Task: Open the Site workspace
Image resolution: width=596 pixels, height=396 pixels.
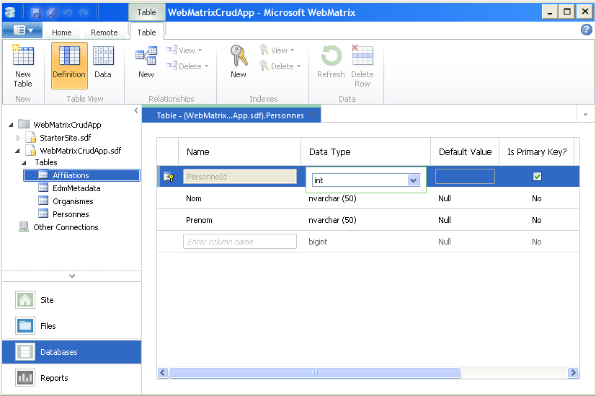Action: [47, 300]
